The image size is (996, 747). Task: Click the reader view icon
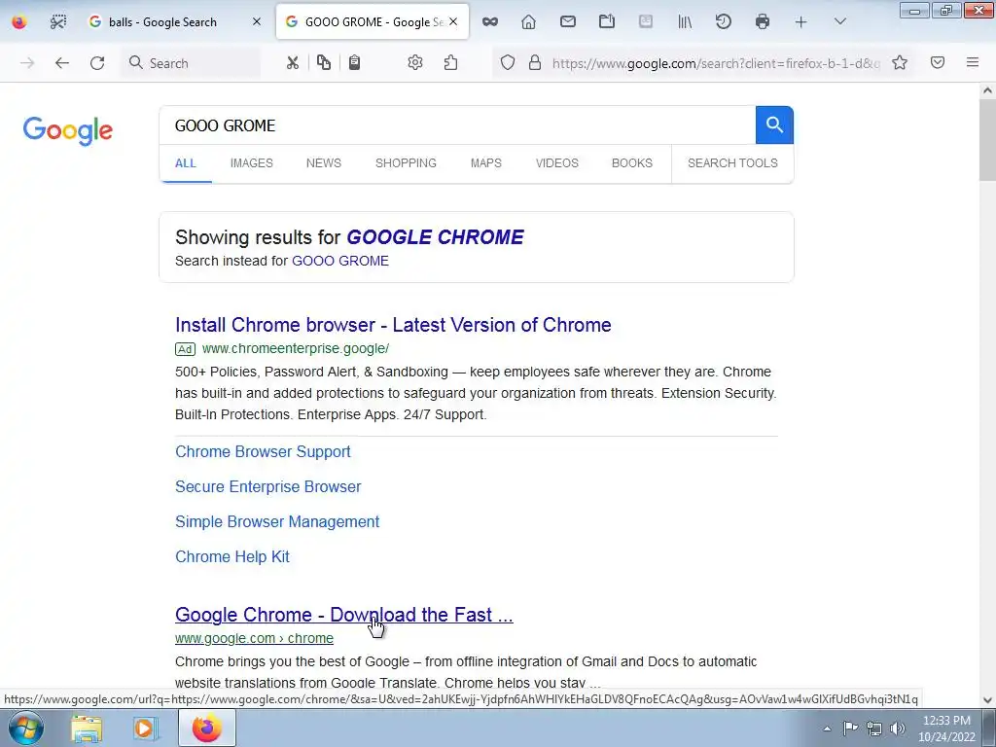[646, 22]
